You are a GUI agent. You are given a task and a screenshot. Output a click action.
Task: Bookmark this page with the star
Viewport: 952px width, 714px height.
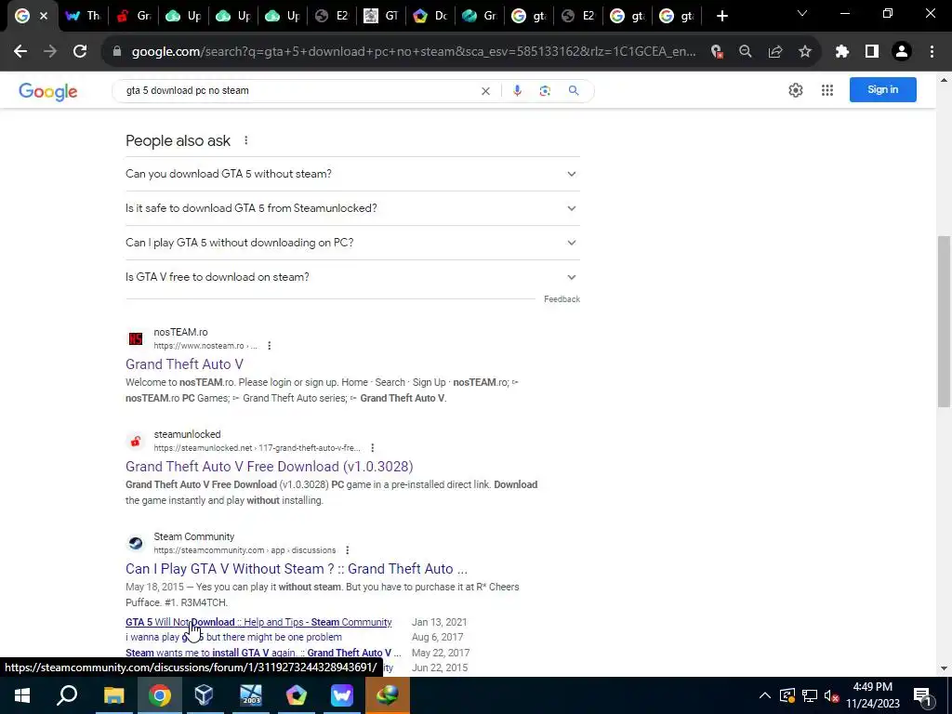805,52
